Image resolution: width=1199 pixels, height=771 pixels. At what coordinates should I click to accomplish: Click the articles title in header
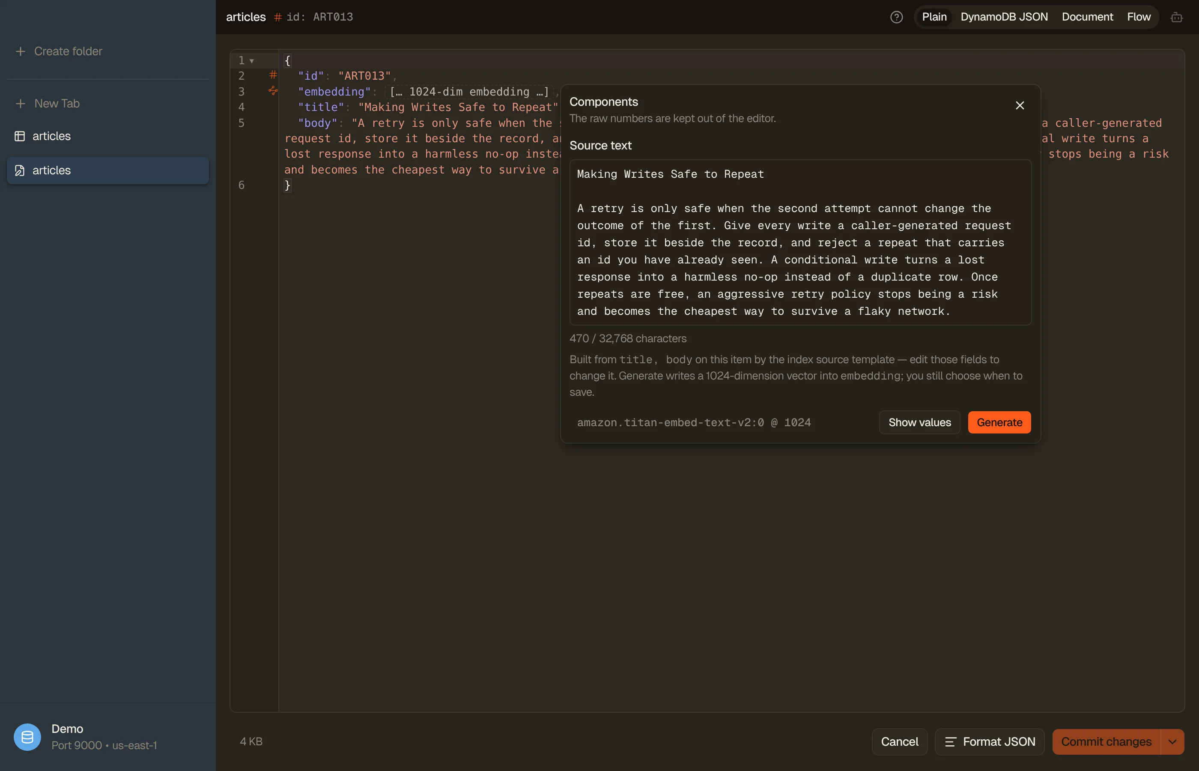pos(246,17)
